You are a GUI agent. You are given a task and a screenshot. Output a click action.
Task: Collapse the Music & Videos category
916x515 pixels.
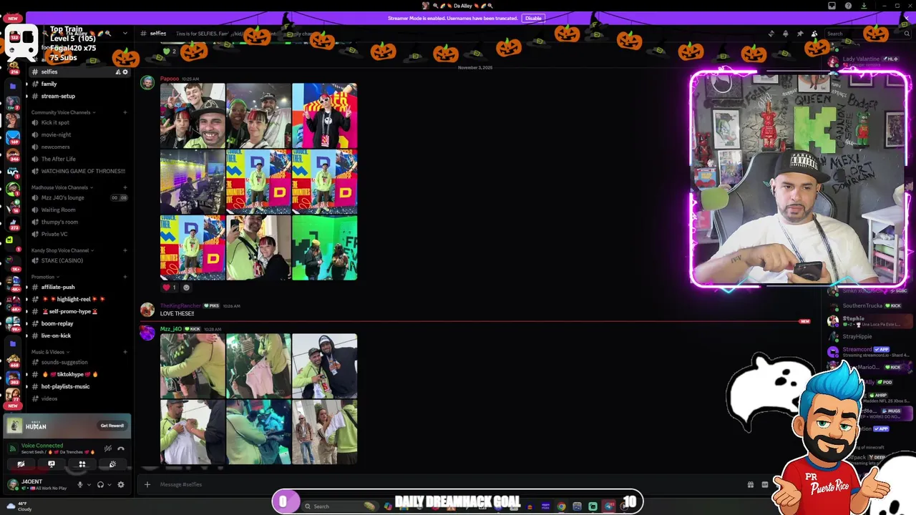50,352
